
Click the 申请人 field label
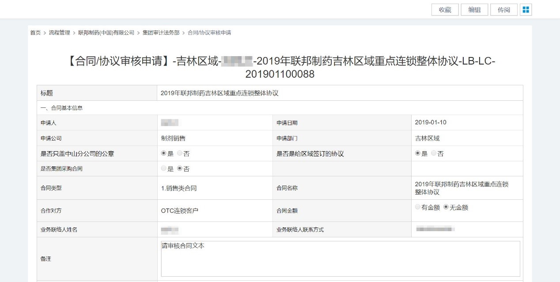click(48, 123)
